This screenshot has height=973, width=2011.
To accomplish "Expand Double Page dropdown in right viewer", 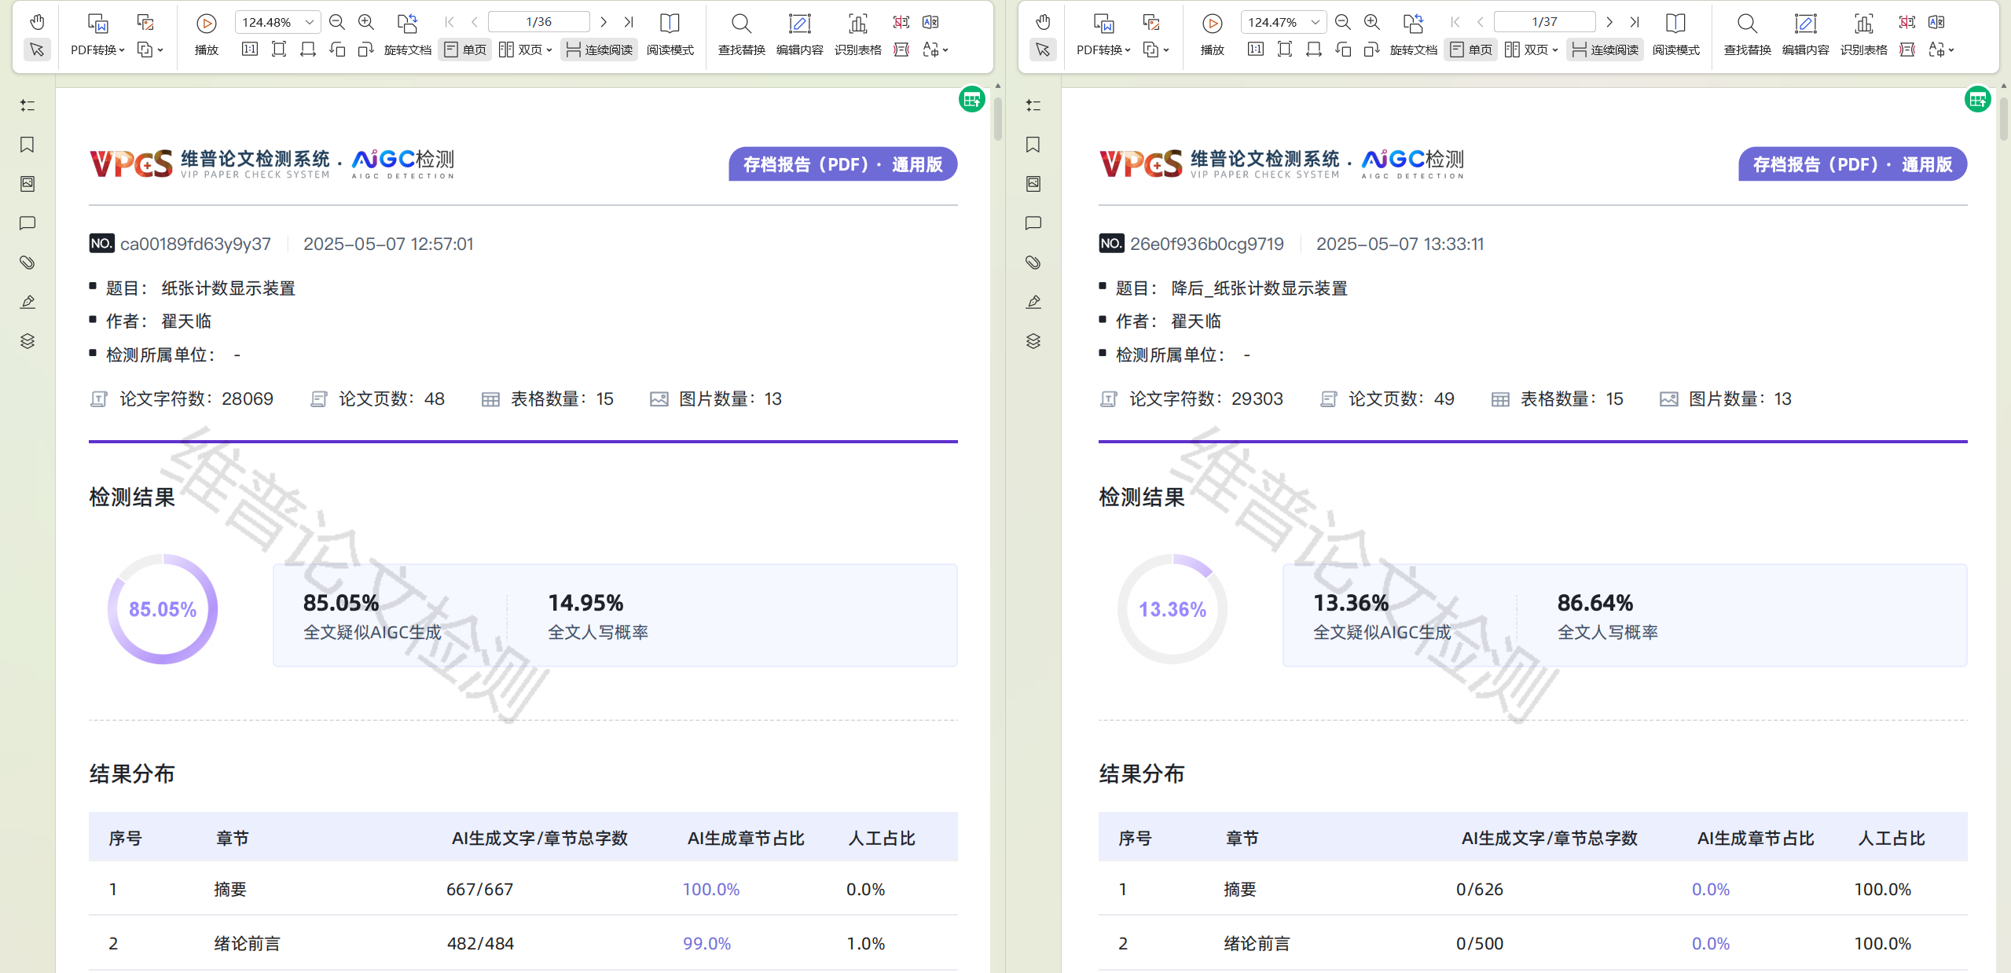I will (x=1554, y=50).
